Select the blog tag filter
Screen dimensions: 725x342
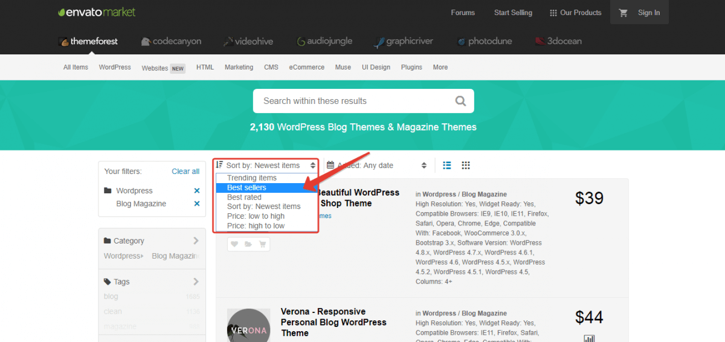(x=111, y=297)
